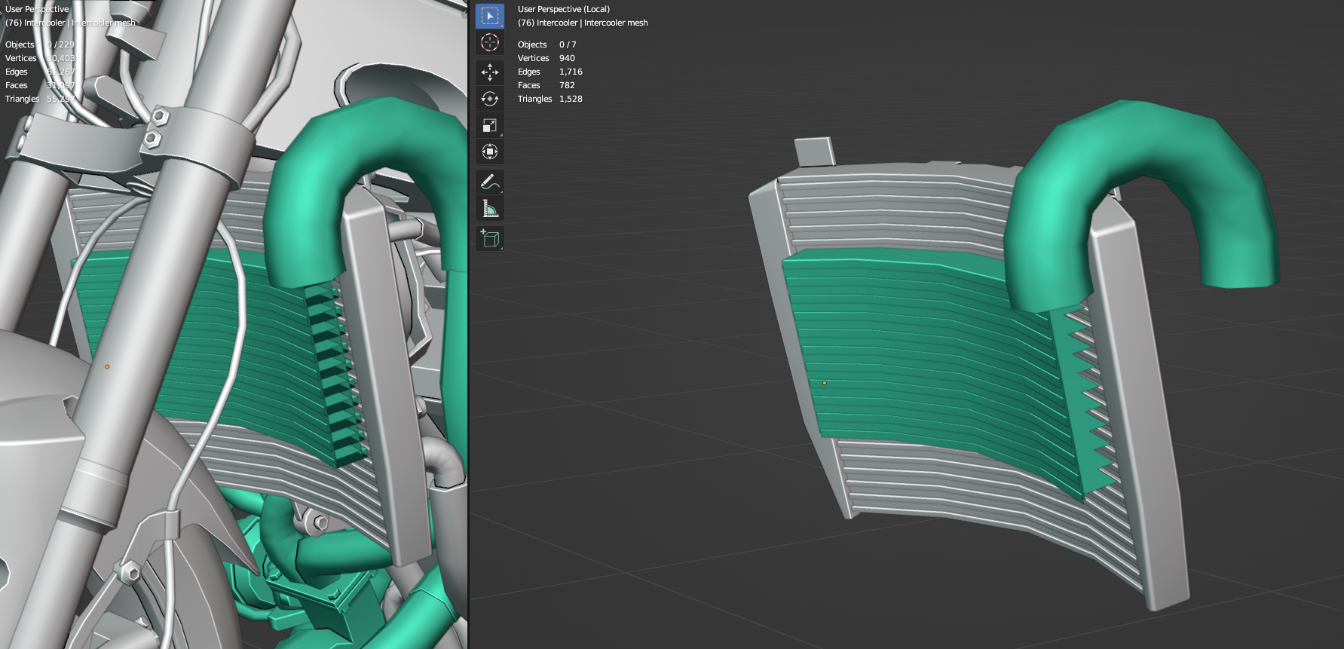The height and width of the screenshot is (649, 1344).
Task: Select the Move tool
Action: click(x=489, y=72)
